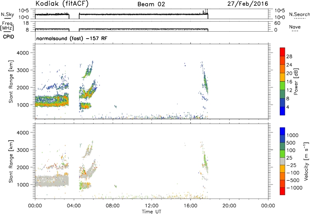Click the '20:00' time tick label
Image resolution: width=310 pixels, height=214 pixels.
pos(229,206)
